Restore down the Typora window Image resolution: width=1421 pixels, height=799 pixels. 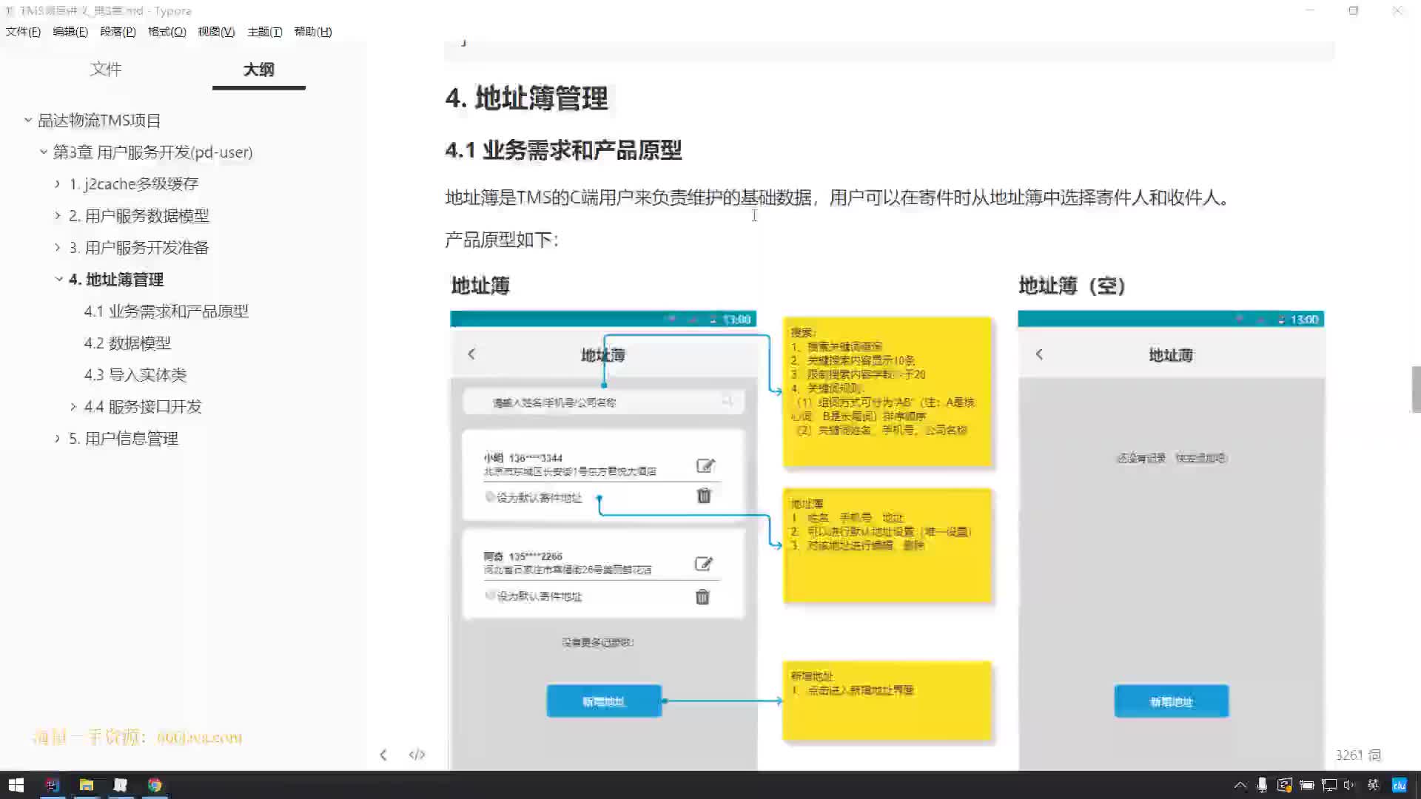click(x=1354, y=10)
